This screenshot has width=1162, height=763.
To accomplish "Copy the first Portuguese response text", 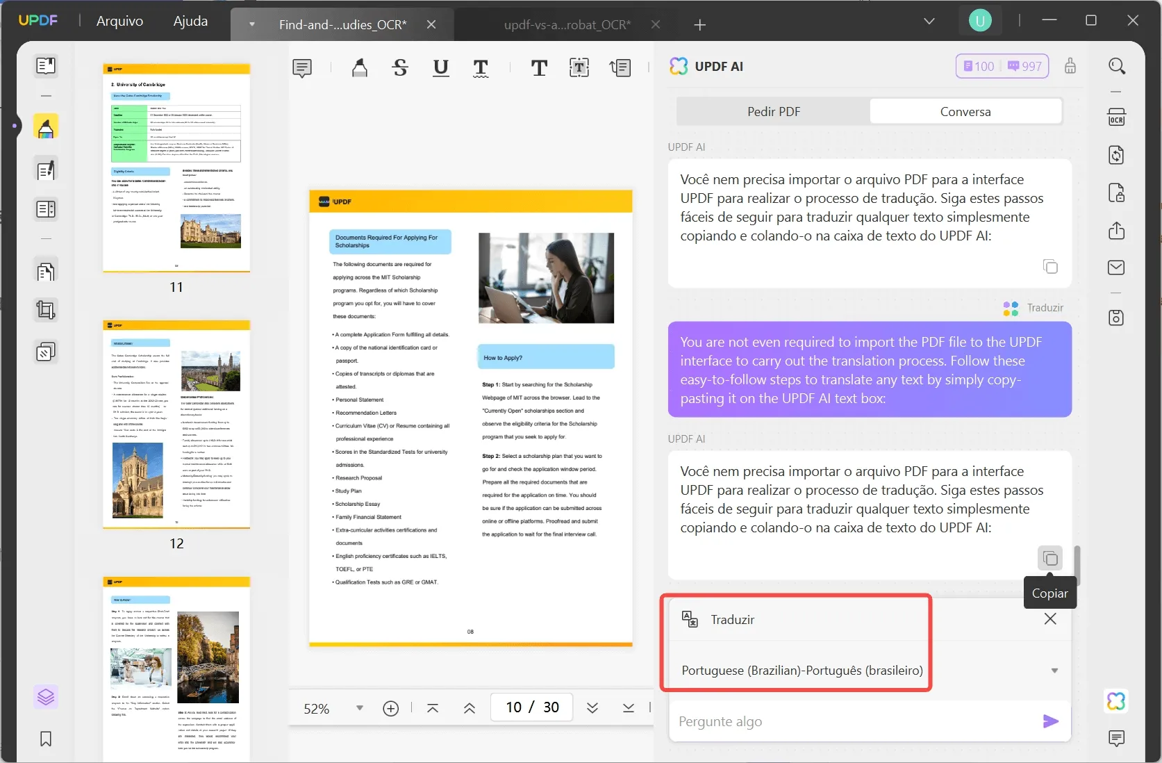I will 1050,267.
